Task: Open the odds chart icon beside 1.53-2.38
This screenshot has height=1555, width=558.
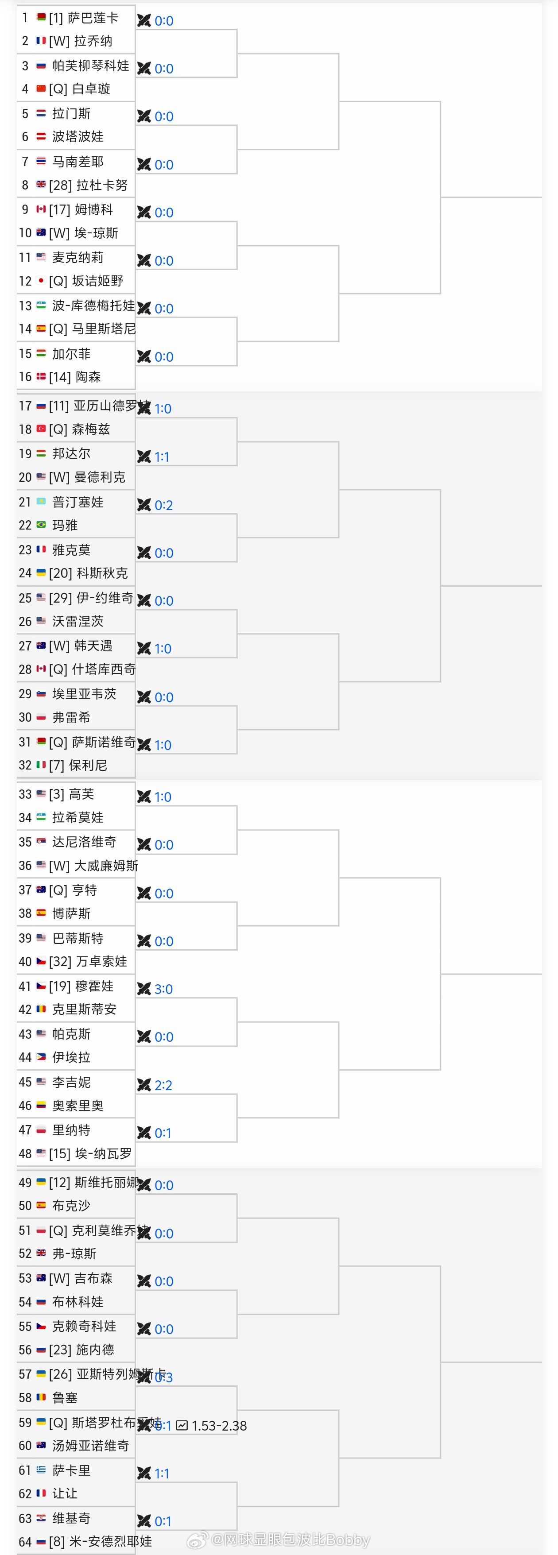Action: point(182,1425)
